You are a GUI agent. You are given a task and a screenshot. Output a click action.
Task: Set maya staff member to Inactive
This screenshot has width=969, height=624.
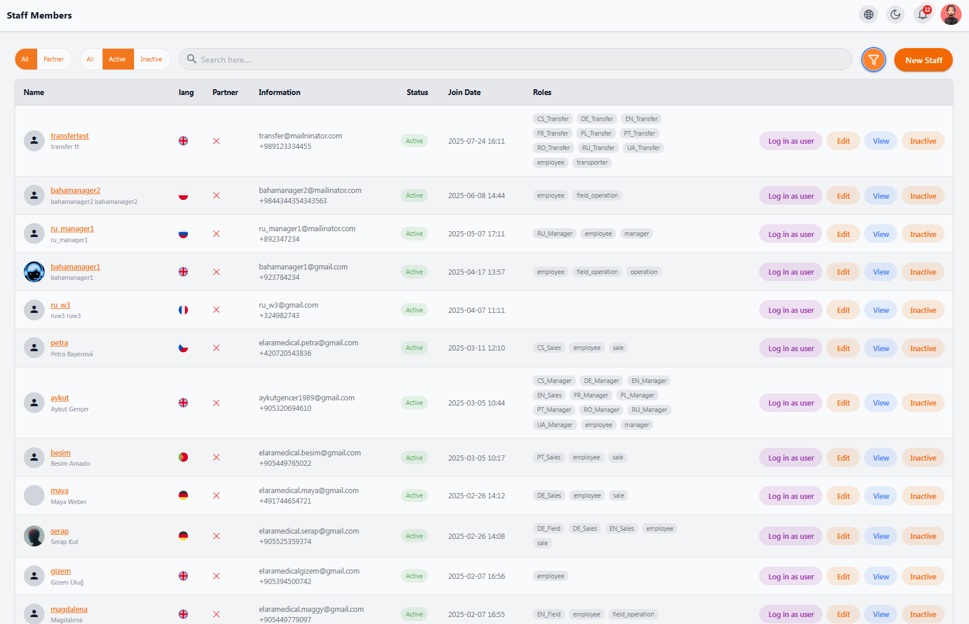(x=923, y=496)
